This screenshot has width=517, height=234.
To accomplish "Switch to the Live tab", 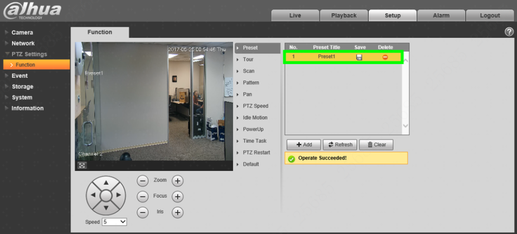I will [295, 16].
